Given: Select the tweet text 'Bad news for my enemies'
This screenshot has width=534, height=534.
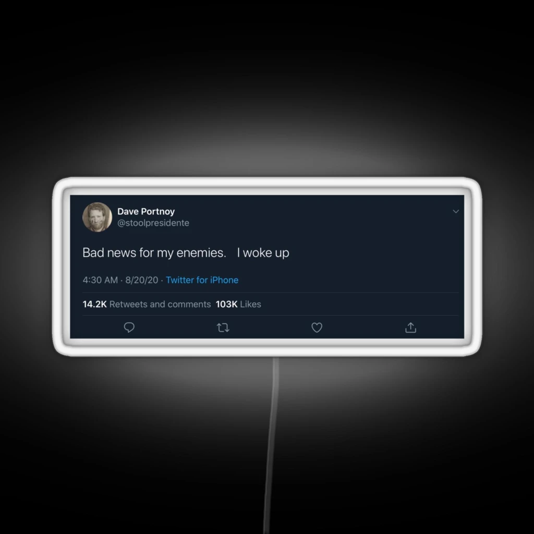Looking at the screenshot, I should point(154,253).
